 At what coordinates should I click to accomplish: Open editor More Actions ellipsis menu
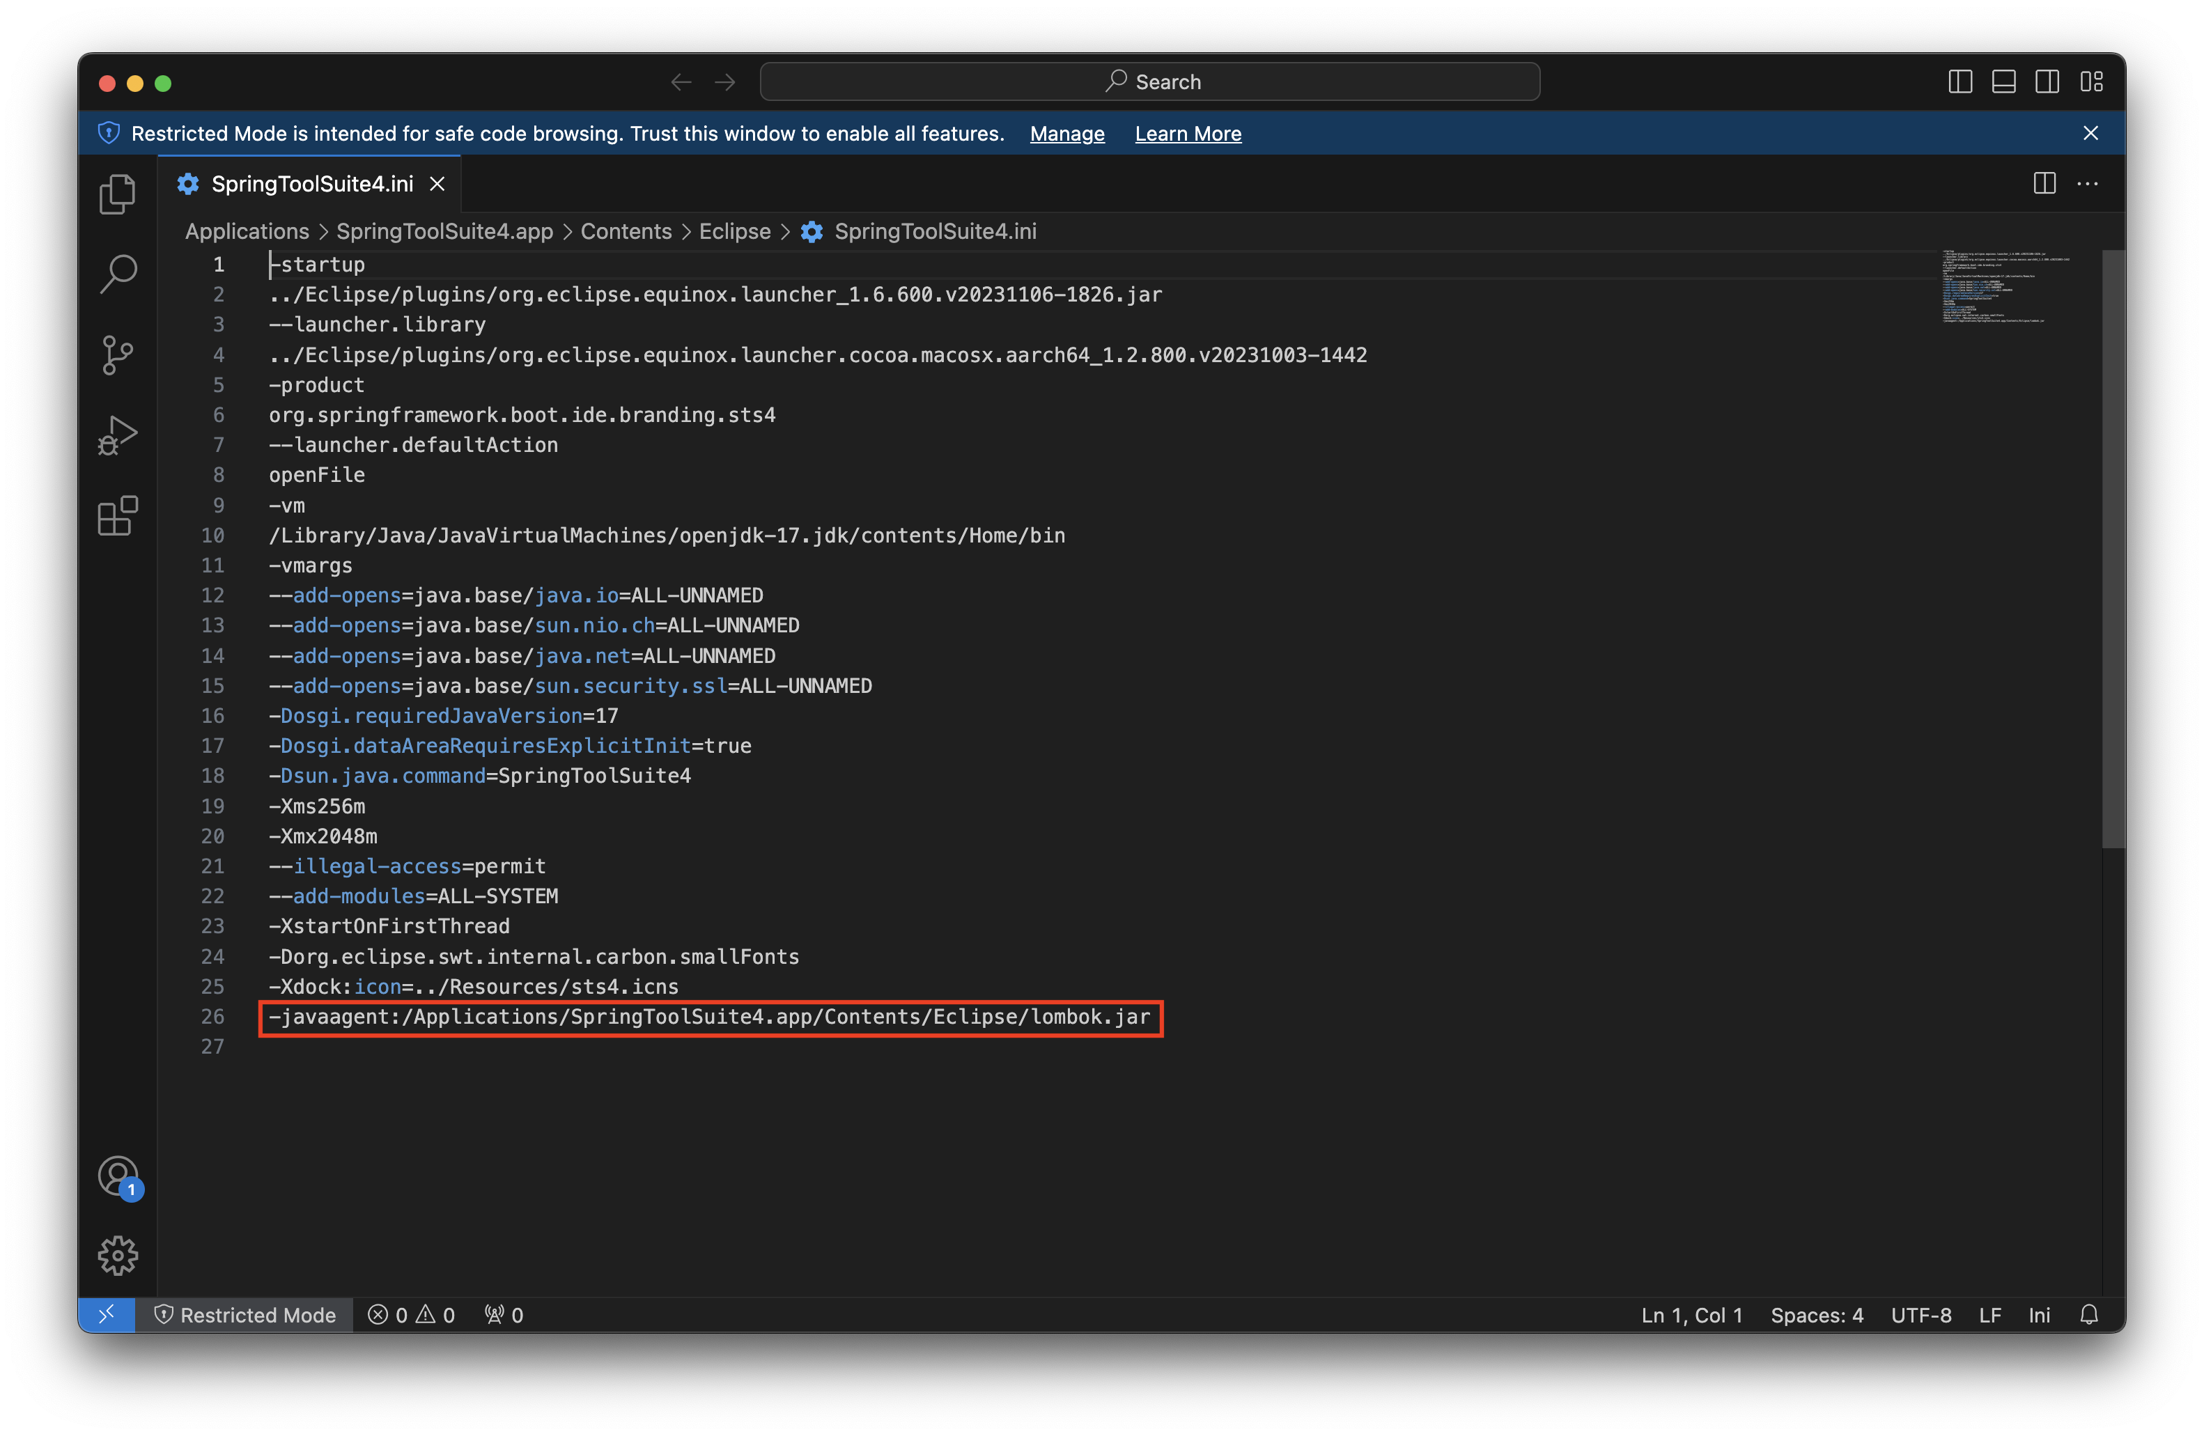pos(2087,183)
